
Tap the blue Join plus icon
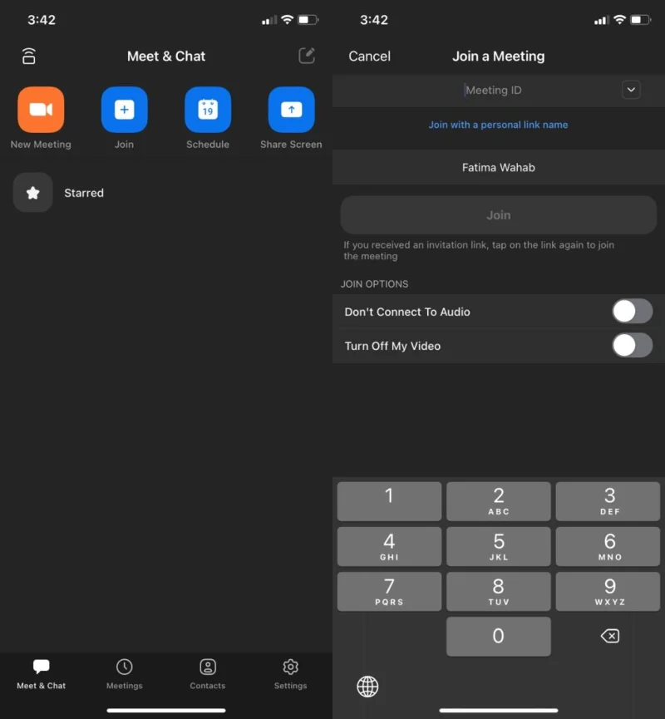click(x=125, y=110)
